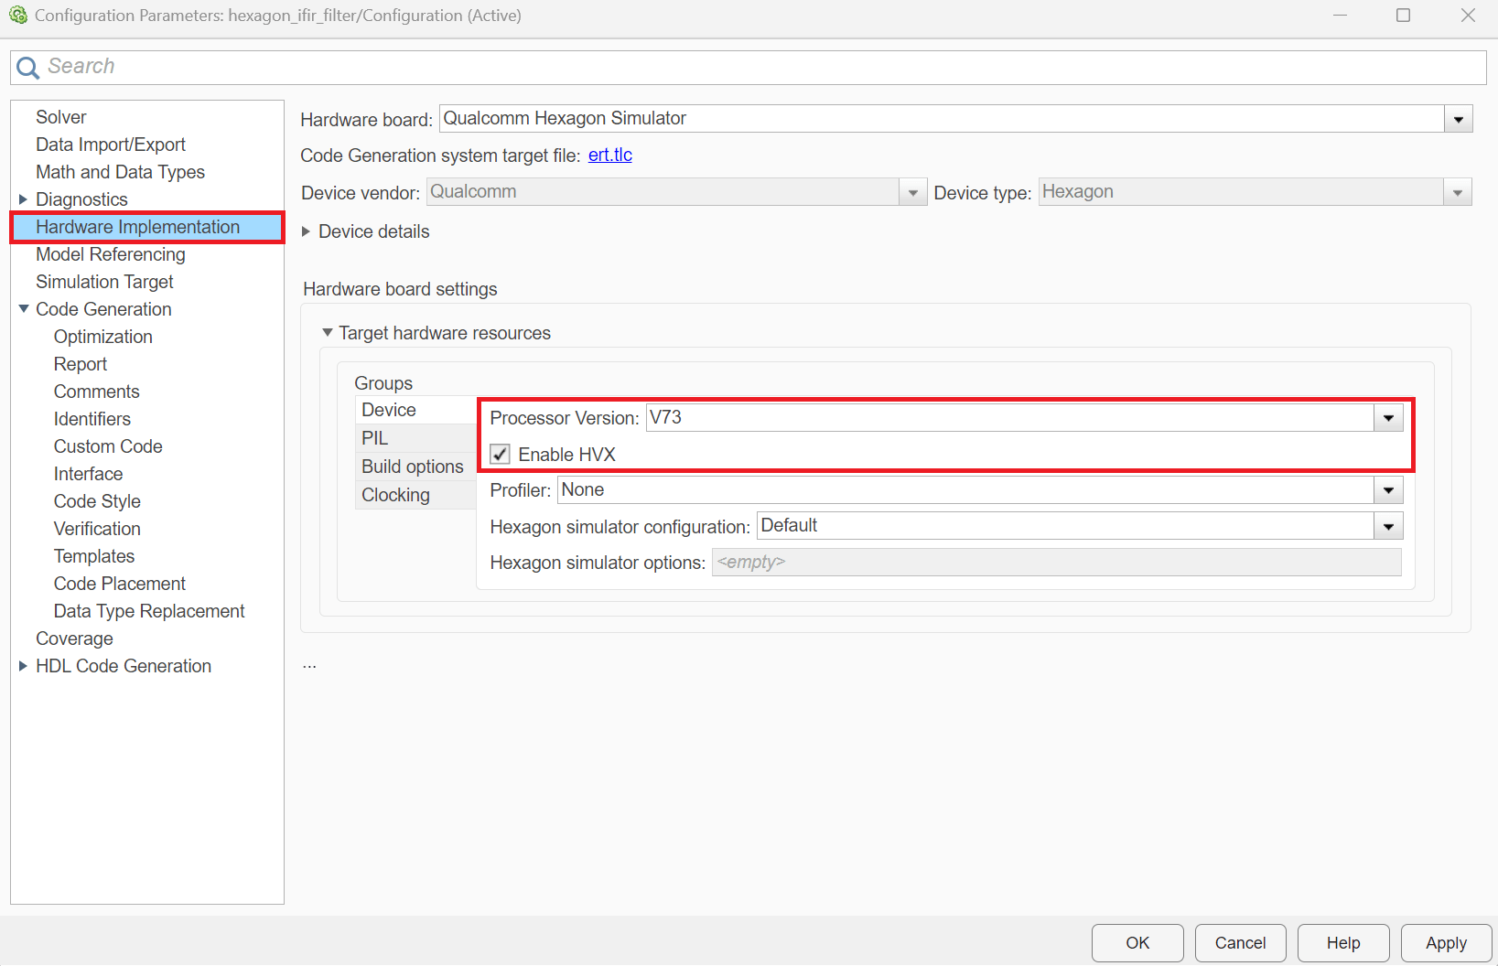1498x966 pixels.
Task: Open the Profiler dropdown arrow
Action: [x=1388, y=490]
